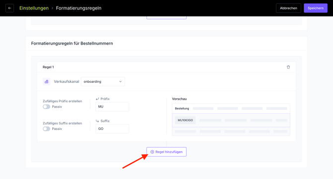Click the Suffix arrow icon
Image resolution: width=333 pixels, height=179 pixels.
pos(97,121)
